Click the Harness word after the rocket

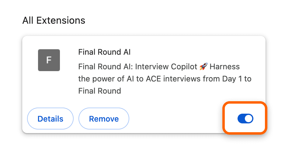click(x=224, y=67)
